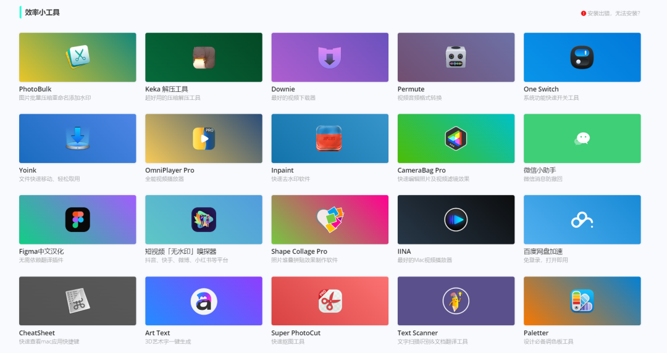Click the Art Text letter icon

(203, 301)
